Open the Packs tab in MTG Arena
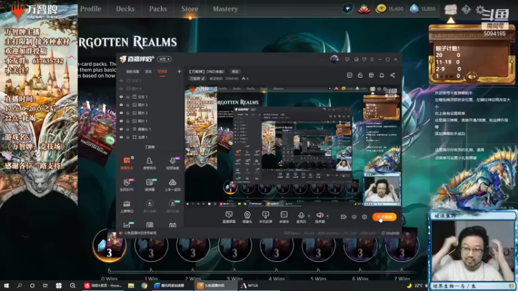 pos(158,9)
